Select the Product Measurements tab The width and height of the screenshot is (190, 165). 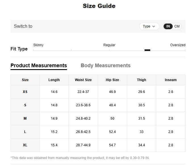click(39, 65)
